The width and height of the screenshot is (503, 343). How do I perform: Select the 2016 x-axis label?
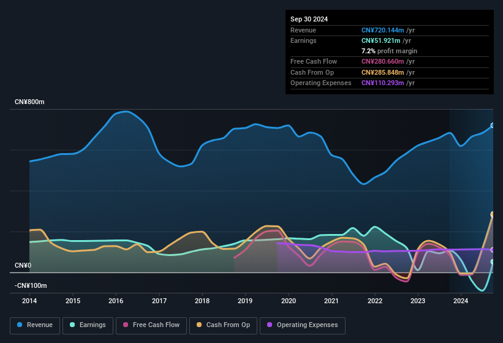tap(116, 301)
